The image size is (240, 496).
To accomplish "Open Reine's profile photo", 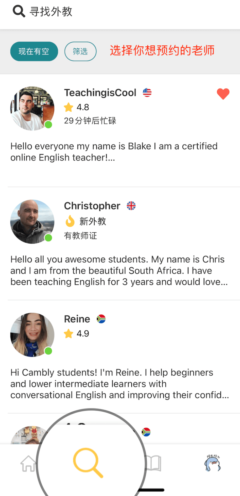I will (32, 335).
